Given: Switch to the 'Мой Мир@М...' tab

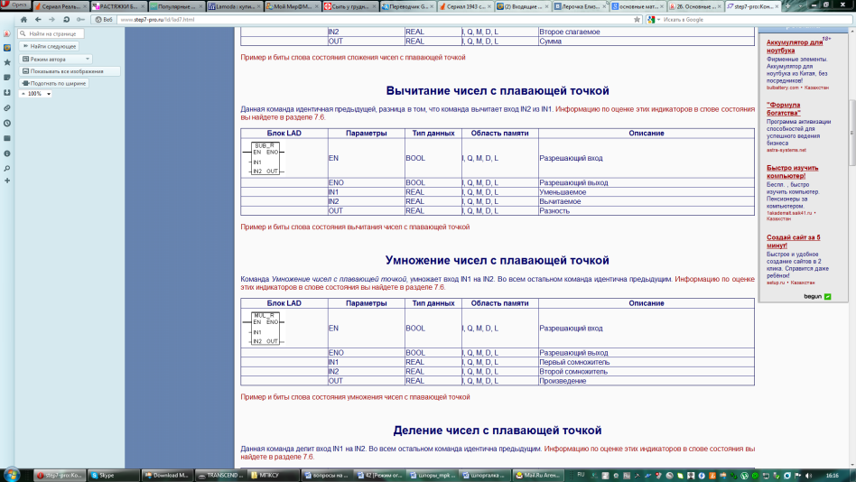Looking at the screenshot, I should click(292, 6).
